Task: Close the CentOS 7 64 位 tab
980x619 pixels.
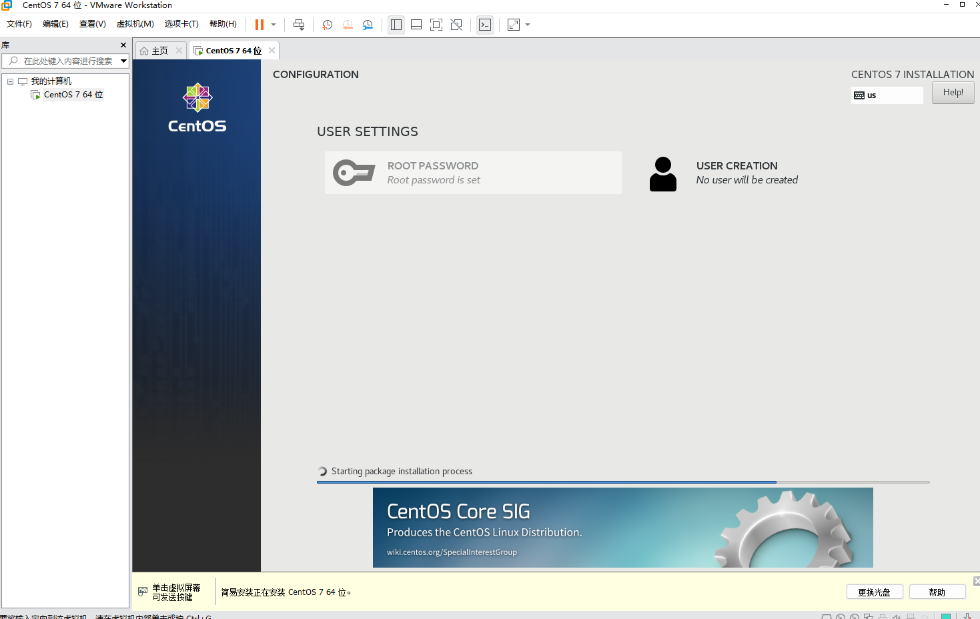Action: pos(272,51)
